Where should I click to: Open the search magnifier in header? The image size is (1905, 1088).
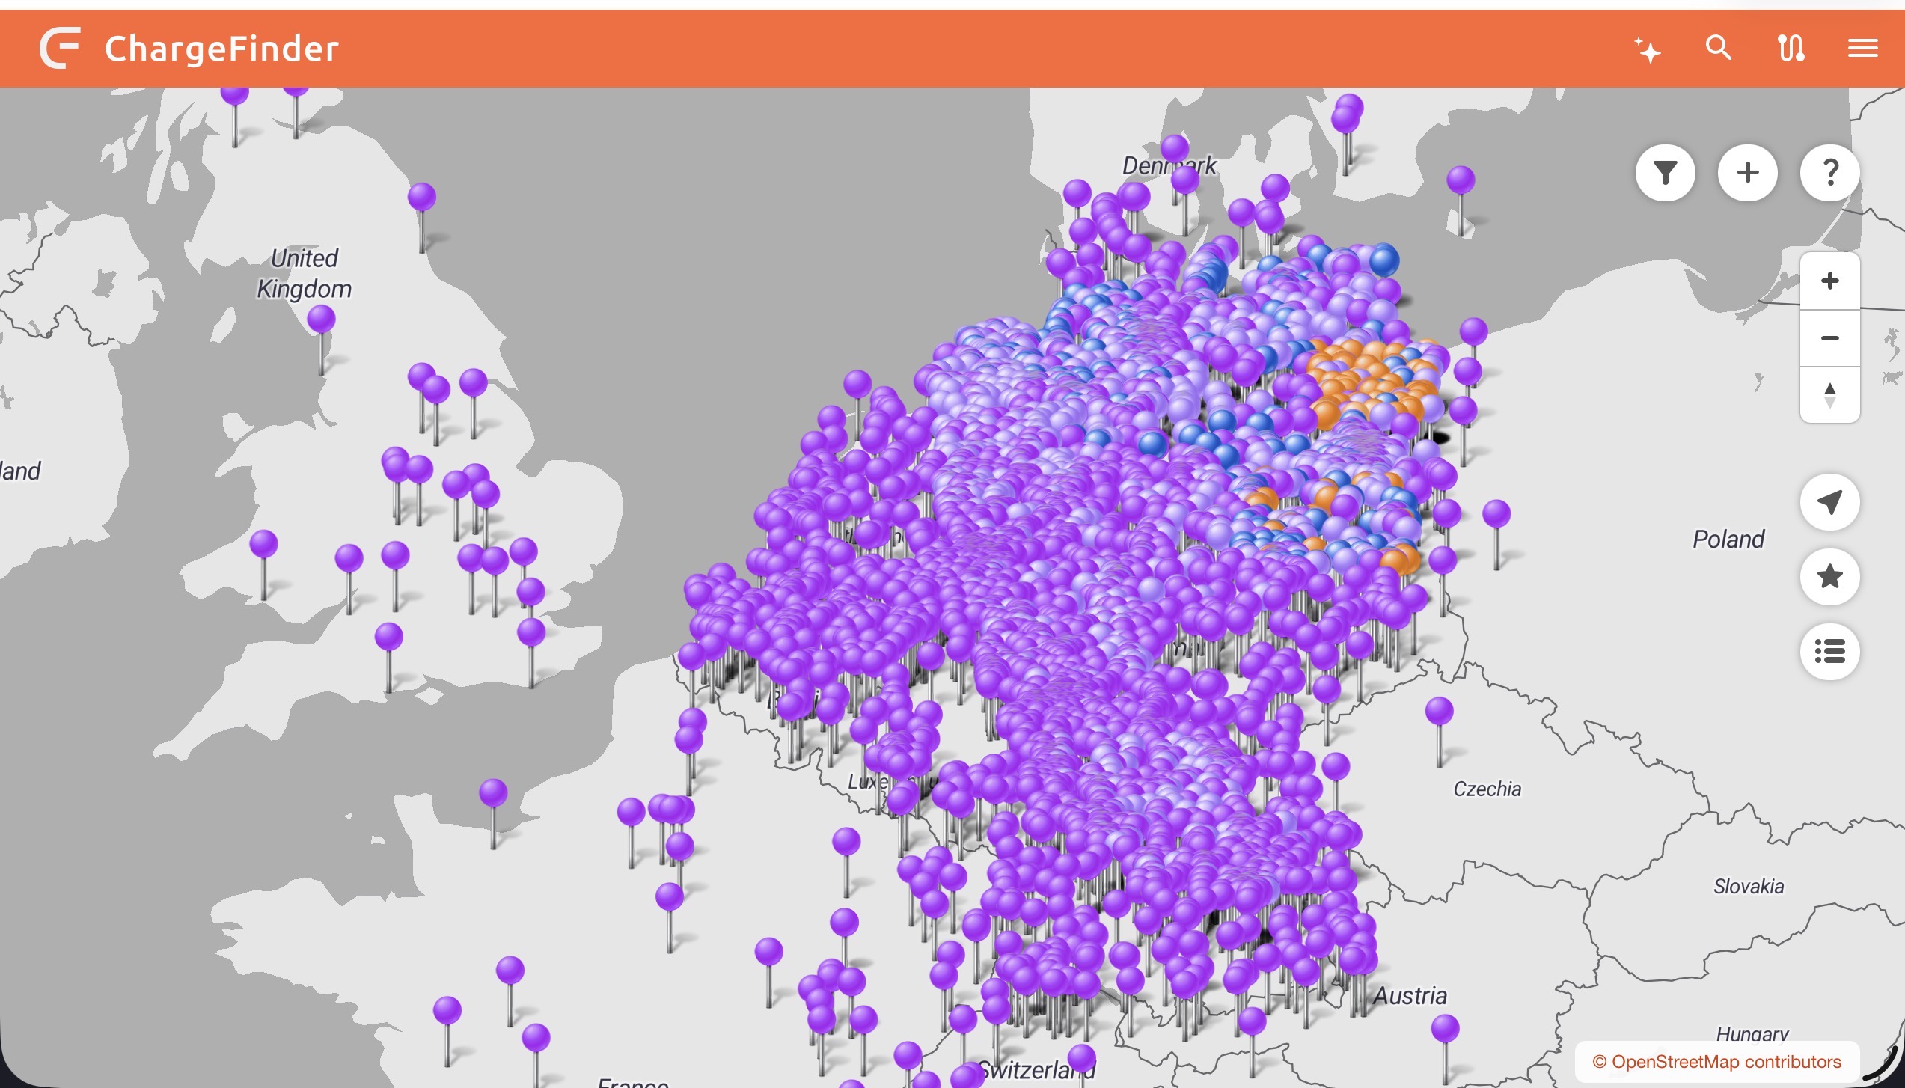pyautogui.click(x=1718, y=49)
